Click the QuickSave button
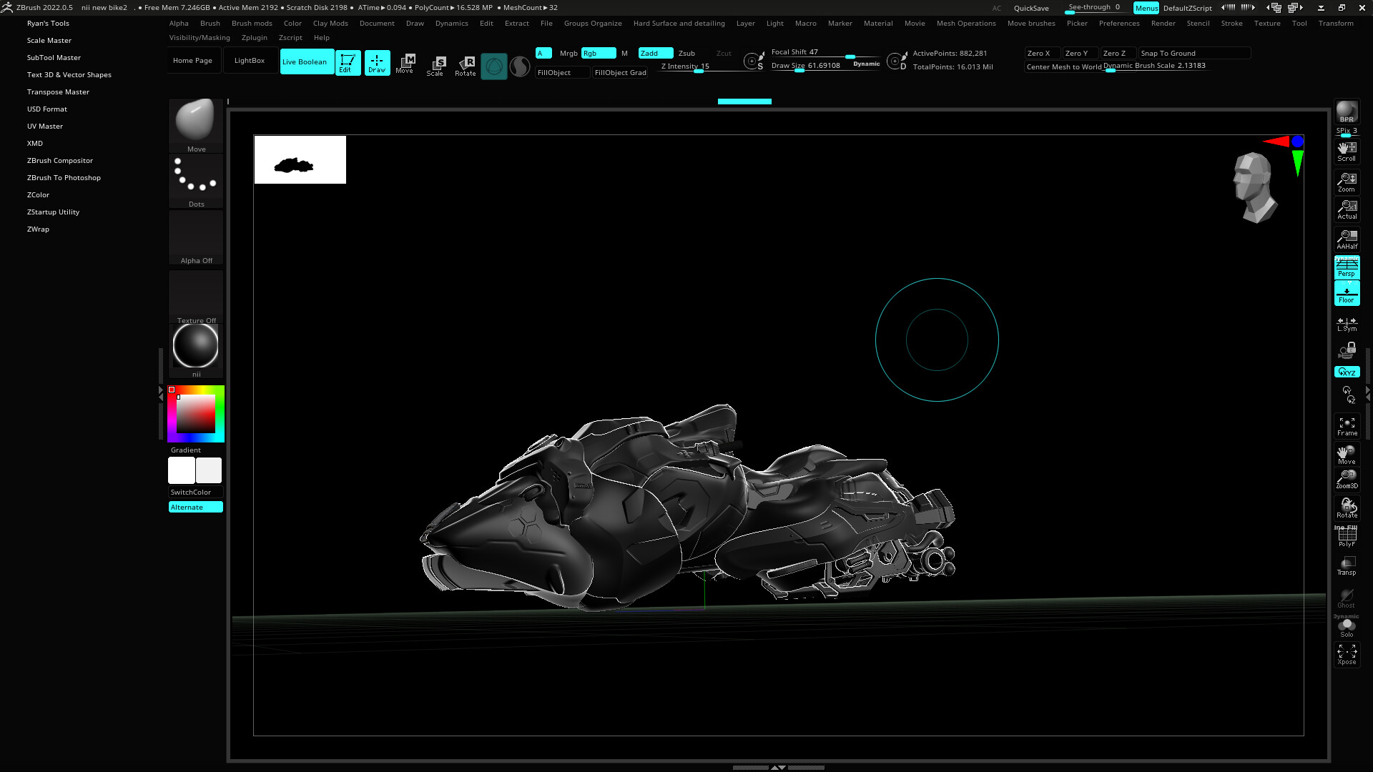Screen dimensions: 1373x772 1030,9
